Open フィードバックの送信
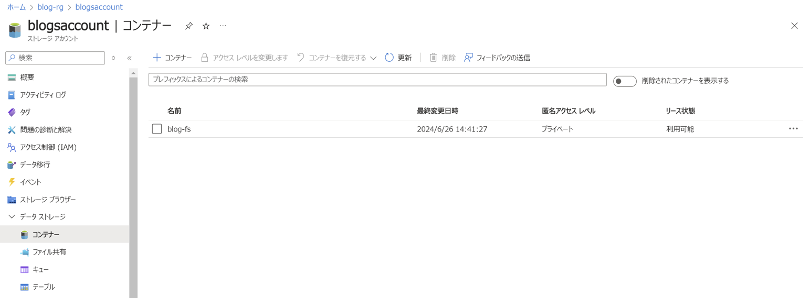The width and height of the screenshot is (810, 298). click(497, 58)
